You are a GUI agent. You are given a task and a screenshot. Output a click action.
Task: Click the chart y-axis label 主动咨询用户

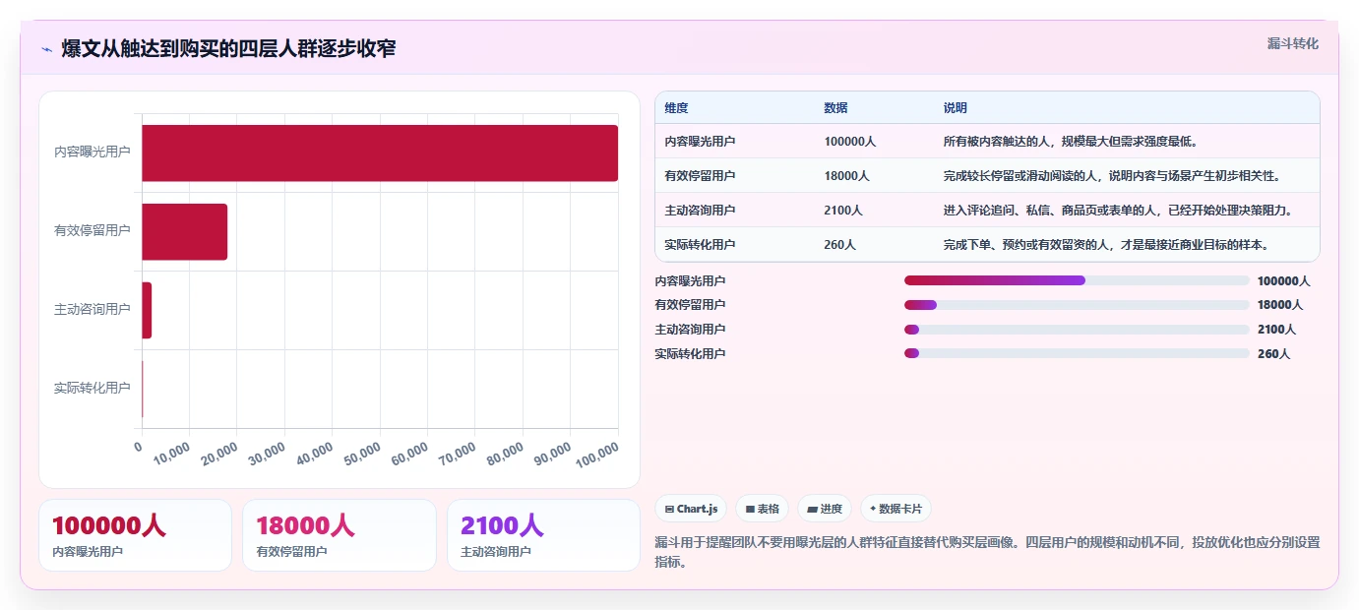click(93, 310)
